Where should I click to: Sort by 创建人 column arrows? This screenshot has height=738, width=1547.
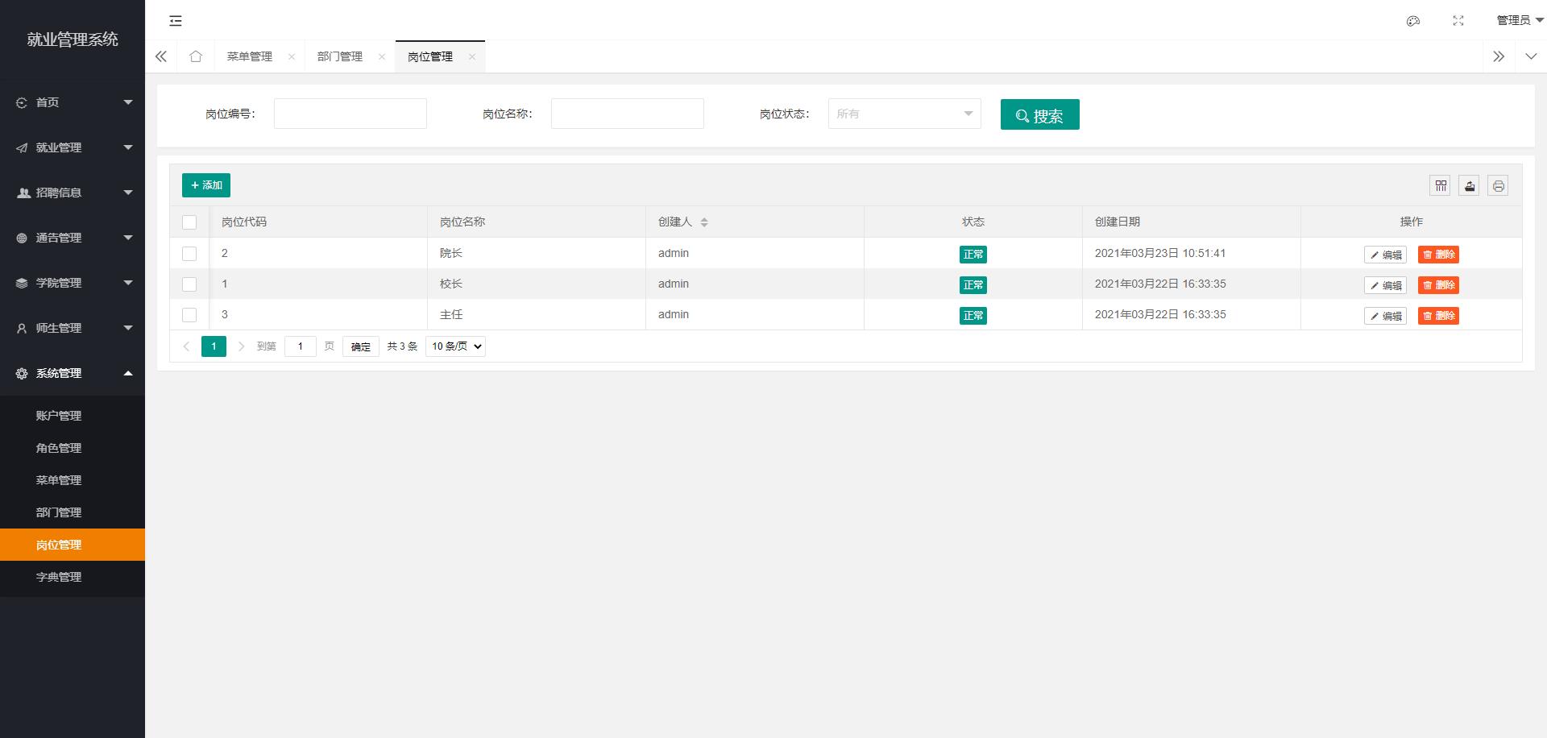point(704,222)
